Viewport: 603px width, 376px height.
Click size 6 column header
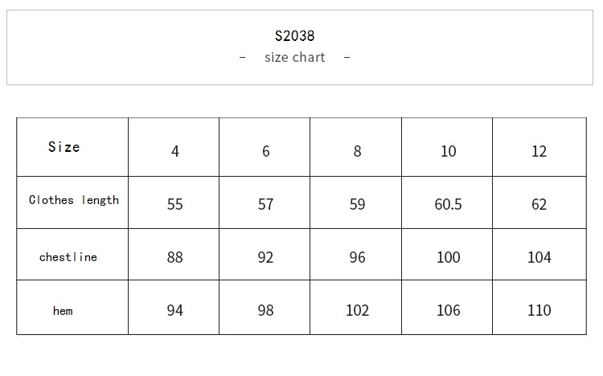pyautogui.click(x=266, y=151)
